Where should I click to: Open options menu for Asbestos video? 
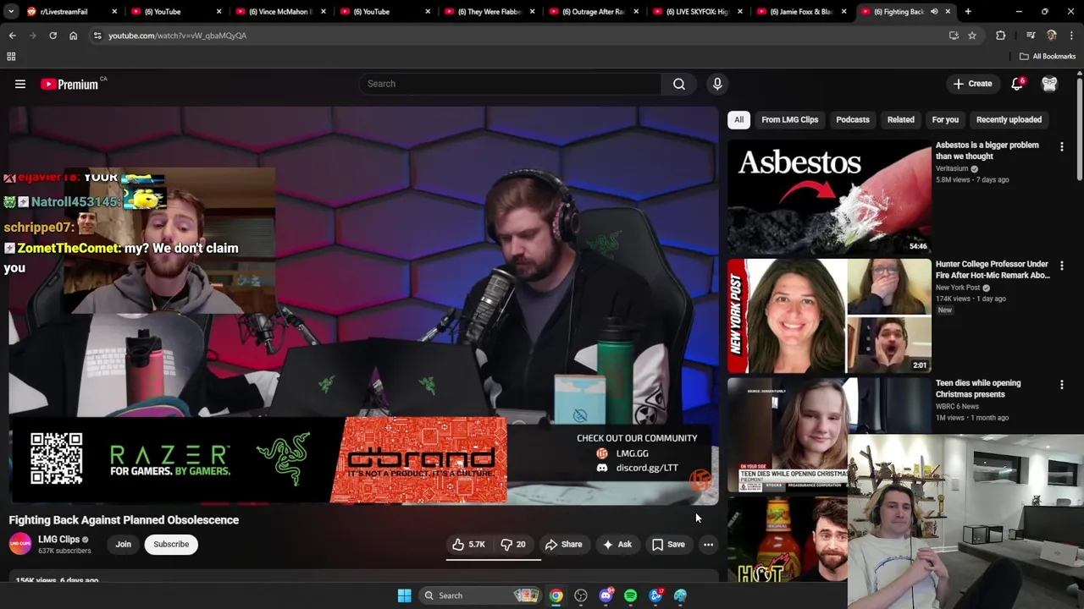coord(1061,147)
